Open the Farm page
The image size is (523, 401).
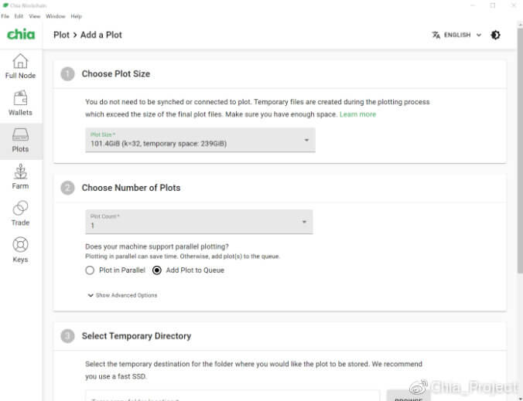pos(20,177)
